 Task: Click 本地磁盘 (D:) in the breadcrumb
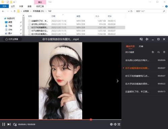pos(38,11)
